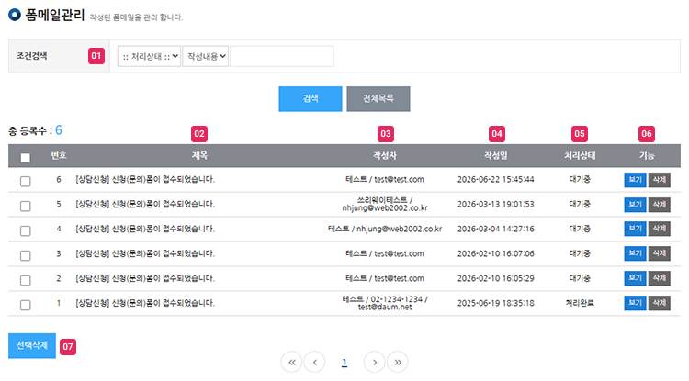
Task: Check the box for row number 1
Action: pyautogui.click(x=26, y=305)
